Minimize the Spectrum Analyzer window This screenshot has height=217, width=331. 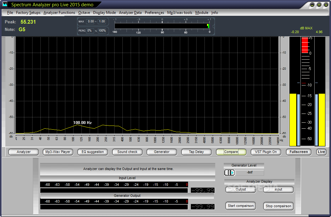pos(312,5)
